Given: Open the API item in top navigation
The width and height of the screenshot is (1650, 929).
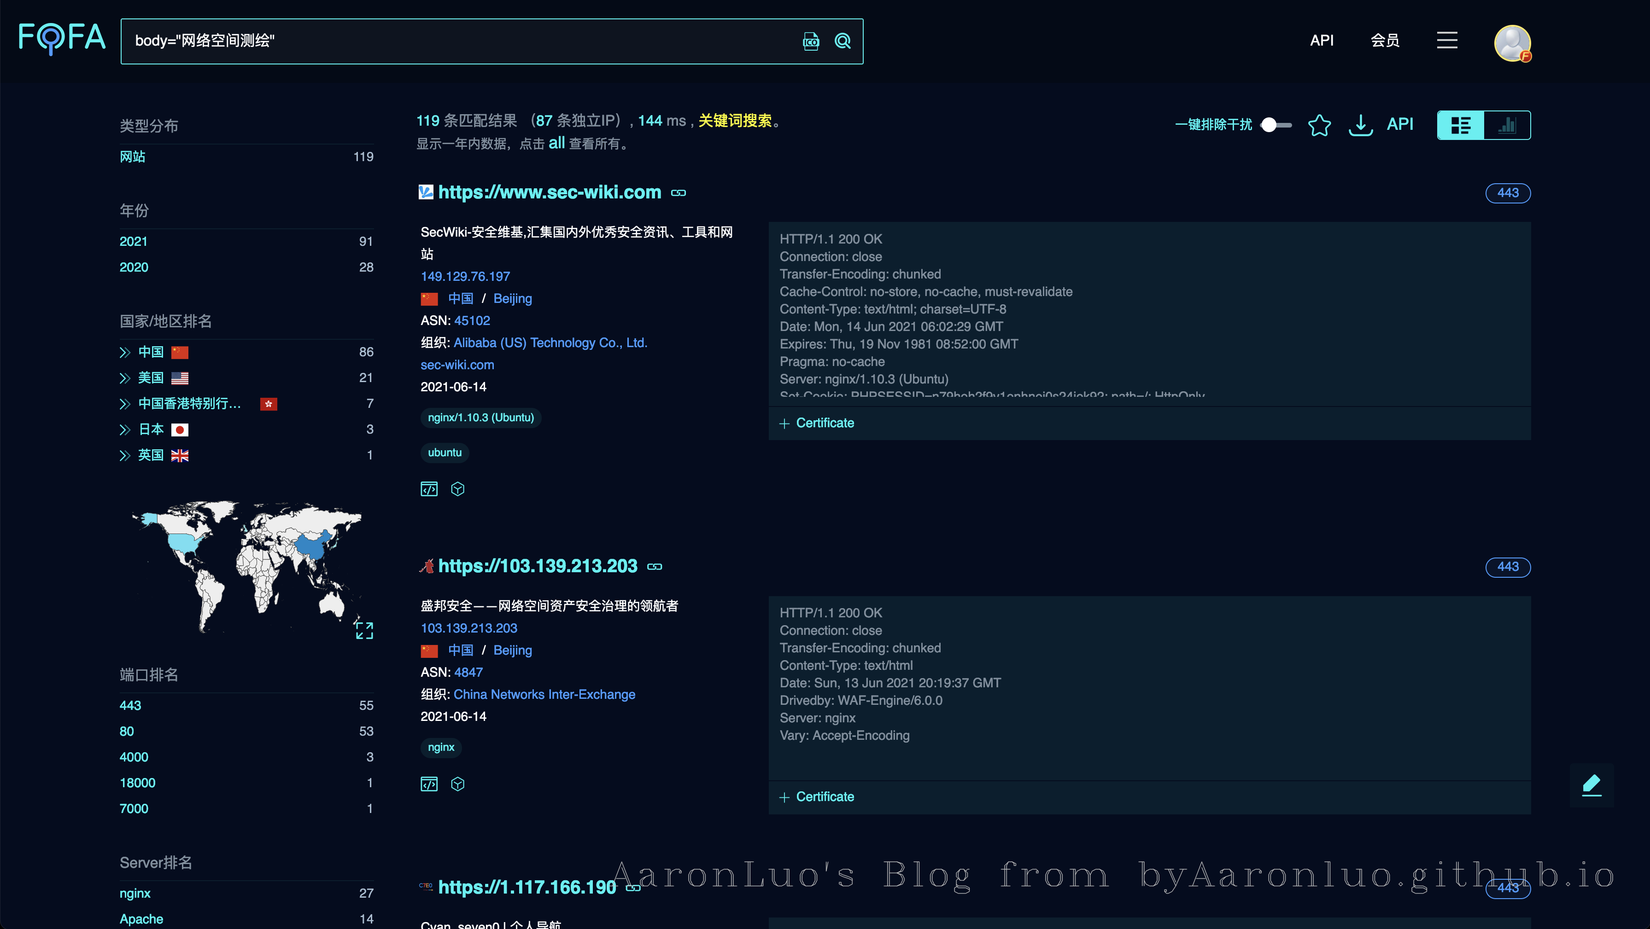Looking at the screenshot, I should (1322, 41).
